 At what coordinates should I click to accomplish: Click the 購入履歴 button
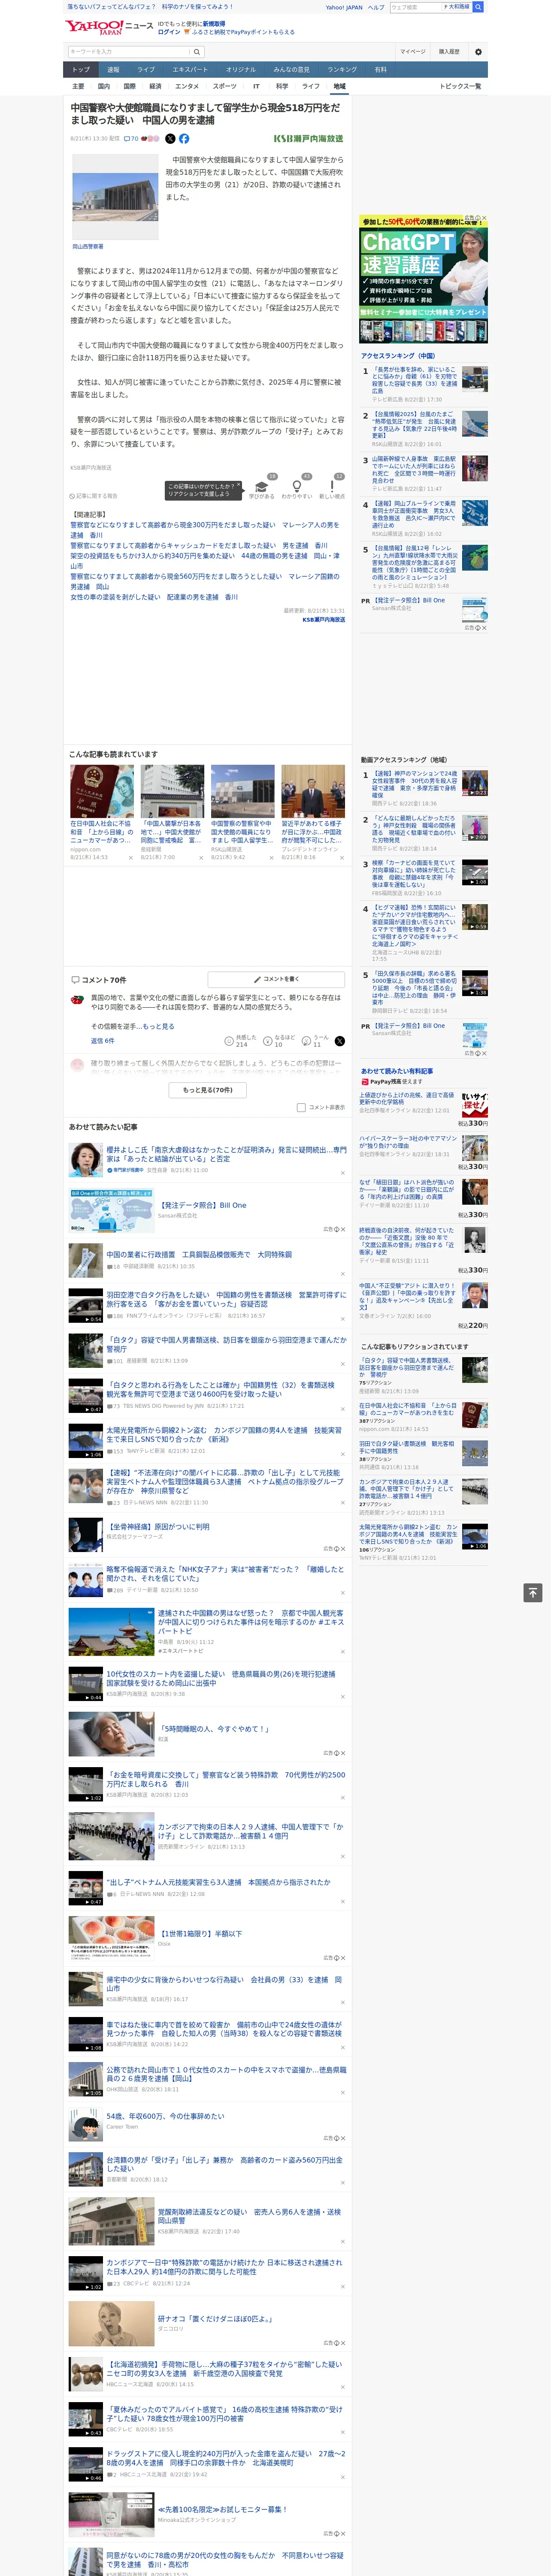pos(449,52)
